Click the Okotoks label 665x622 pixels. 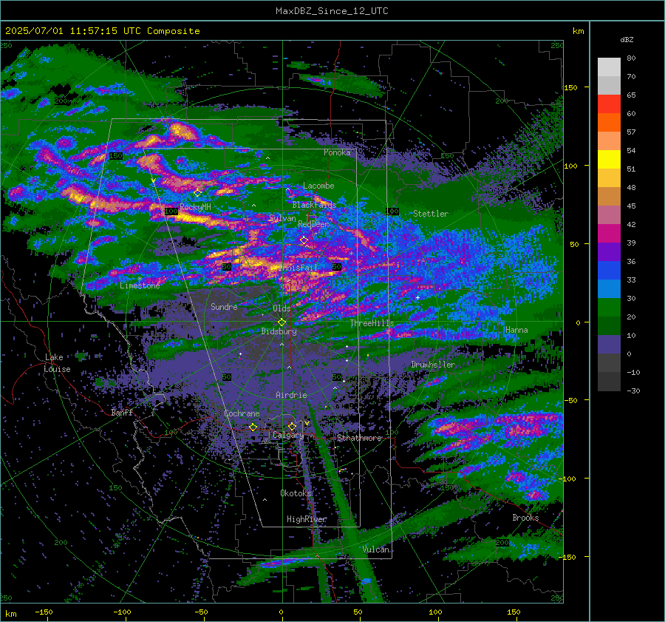296,493
